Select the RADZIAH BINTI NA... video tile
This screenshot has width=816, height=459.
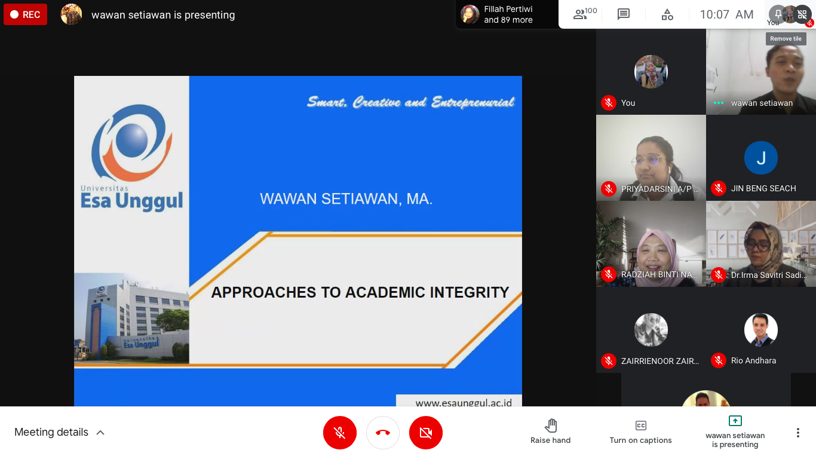coord(651,244)
